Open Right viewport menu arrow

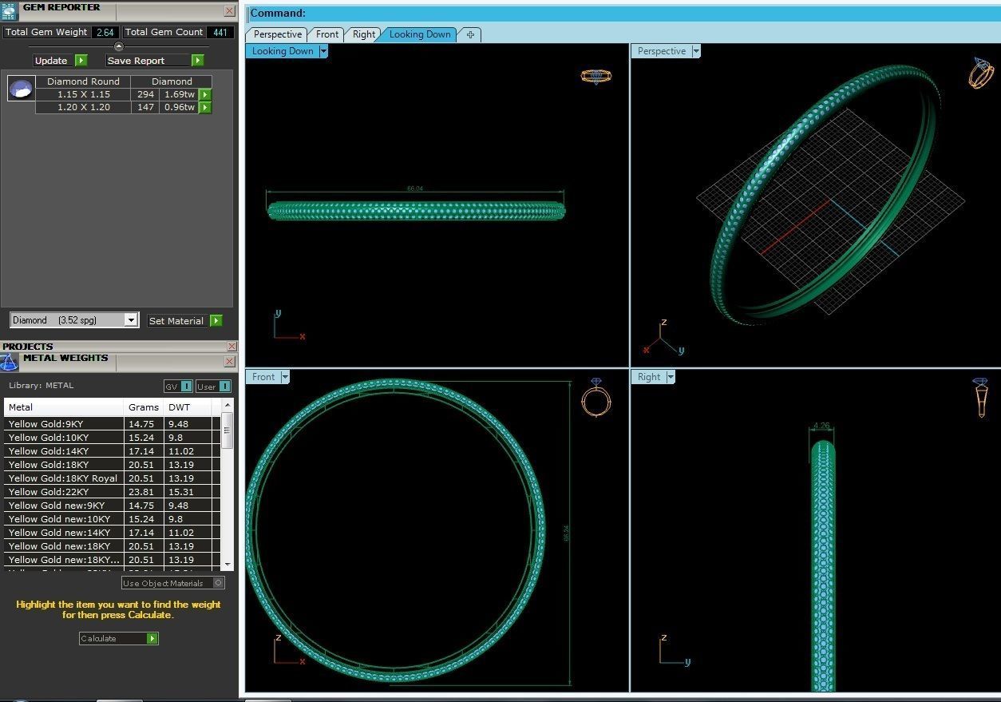pos(671,377)
